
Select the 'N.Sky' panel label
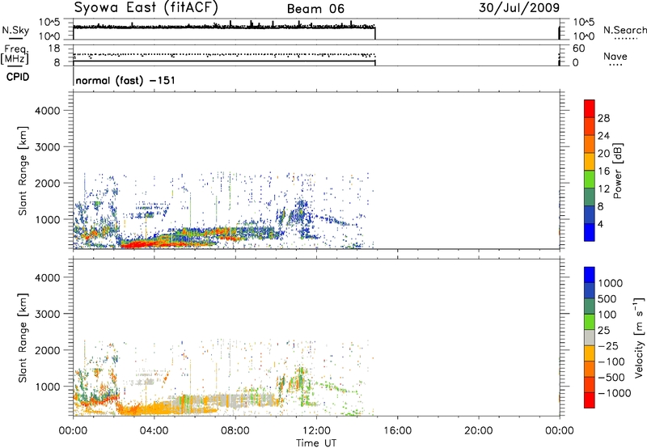point(15,30)
